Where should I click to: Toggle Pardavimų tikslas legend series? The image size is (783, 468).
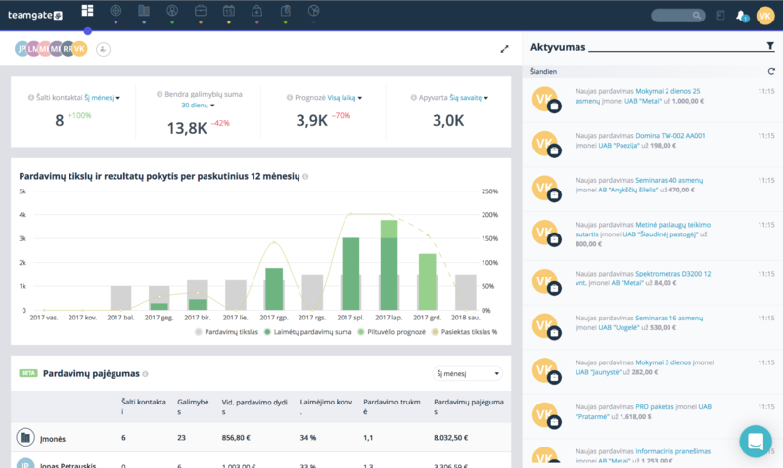(227, 332)
